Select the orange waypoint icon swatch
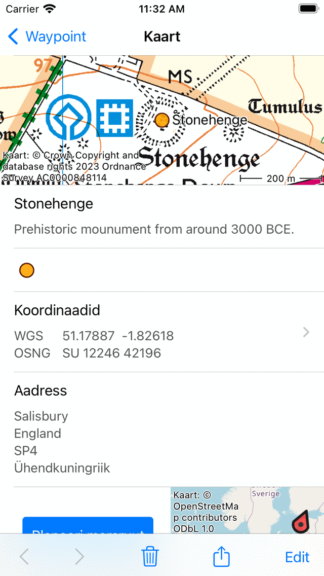Image resolution: width=324 pixels, height=576 pixels. (27, 270)
